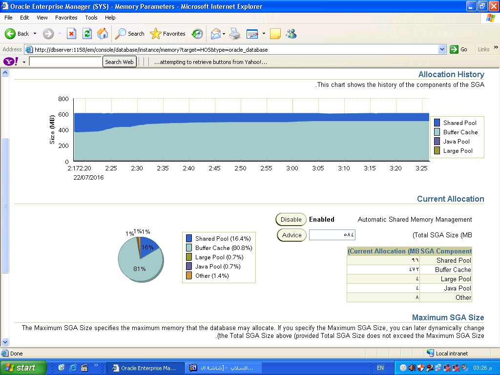Click the Advice button
This screenshot has height=375, width=500.
tap(292, 235)
